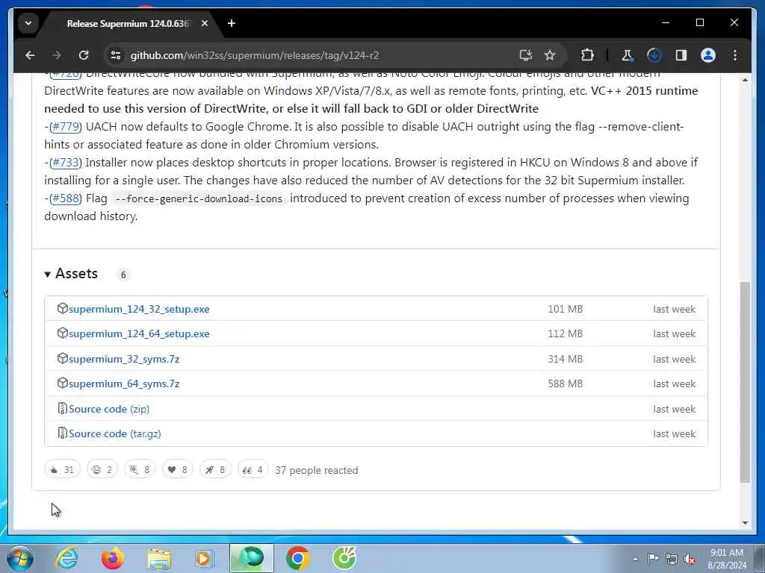
Task: Open the Windows Start menu
Action: click(20, 558)
